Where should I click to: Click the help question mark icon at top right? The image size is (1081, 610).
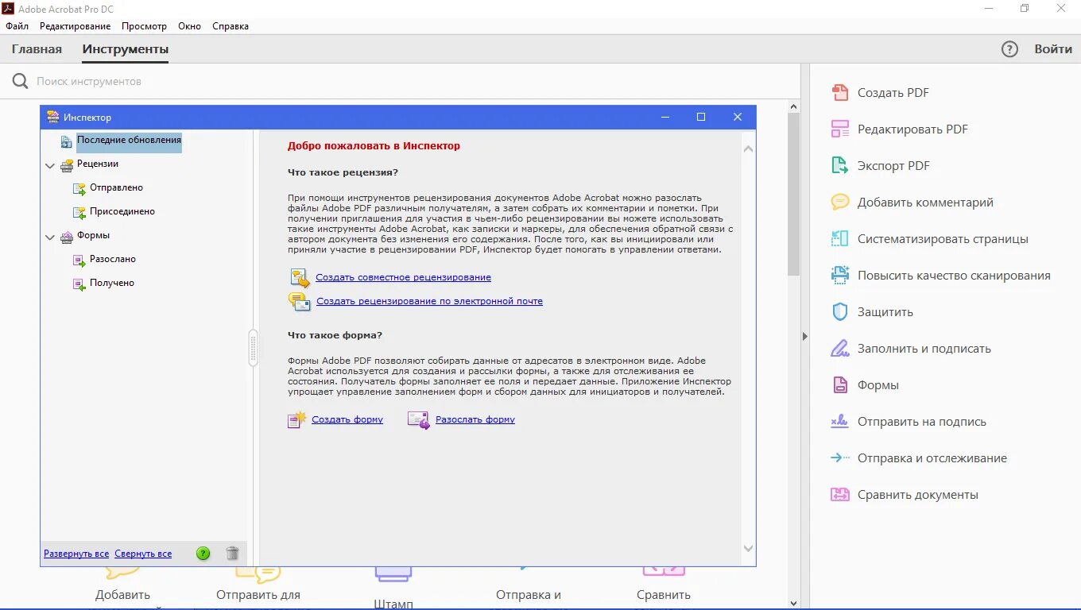click(1009, 49)
